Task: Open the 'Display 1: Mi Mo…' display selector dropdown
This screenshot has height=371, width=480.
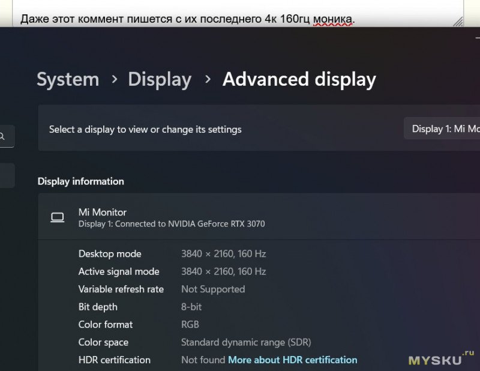Action: (x=442, y=128)
